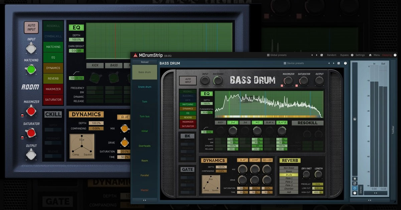The height and width of the screenshot is (210, 401).
Task: Select the Snare drum device tab
Action: click(x=144, y=87)
